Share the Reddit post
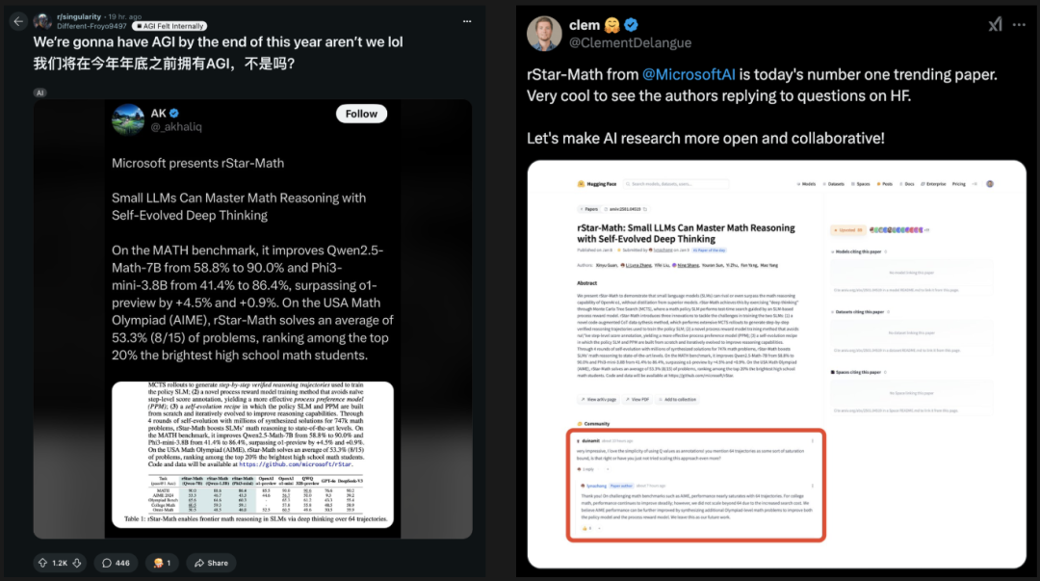1040x581 pixels. click(212, 563)
